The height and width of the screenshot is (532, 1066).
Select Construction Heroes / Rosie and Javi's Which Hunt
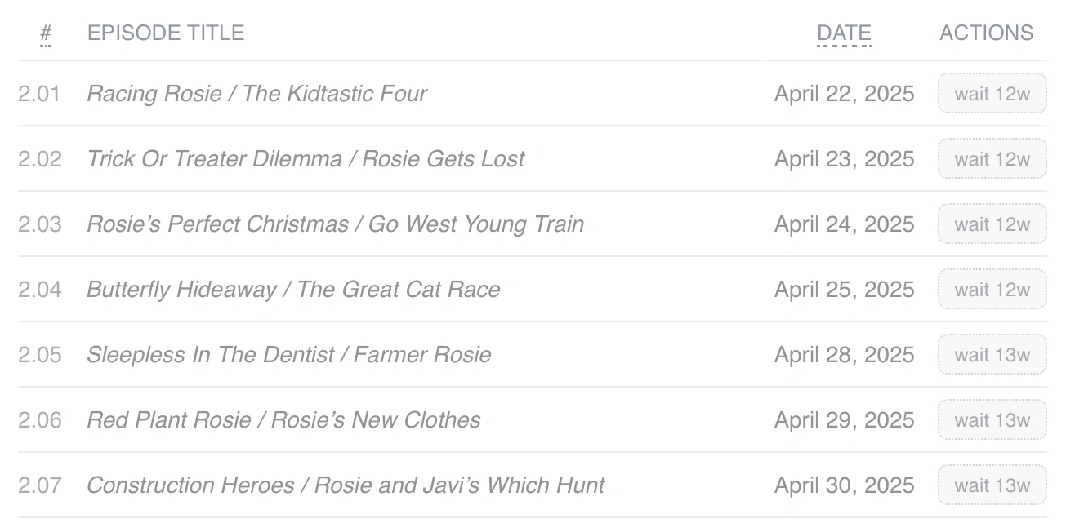pyautogui.click(x=346, y=485)
